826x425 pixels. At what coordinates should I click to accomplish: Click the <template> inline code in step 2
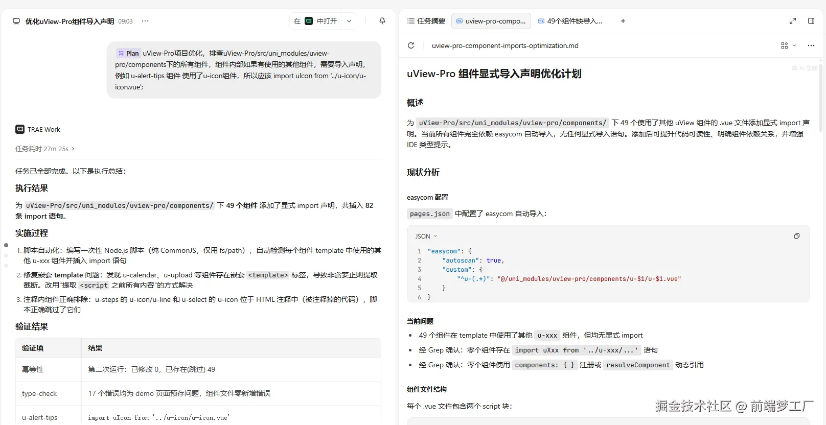coord(268,275)
